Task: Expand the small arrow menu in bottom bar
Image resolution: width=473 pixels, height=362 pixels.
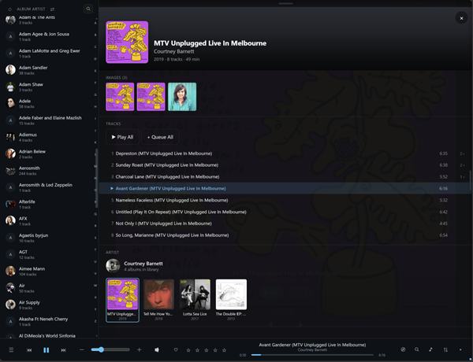Action: (x=460, y=349)
